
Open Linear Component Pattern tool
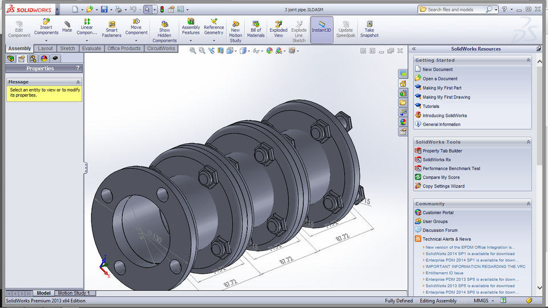[87, 27]
